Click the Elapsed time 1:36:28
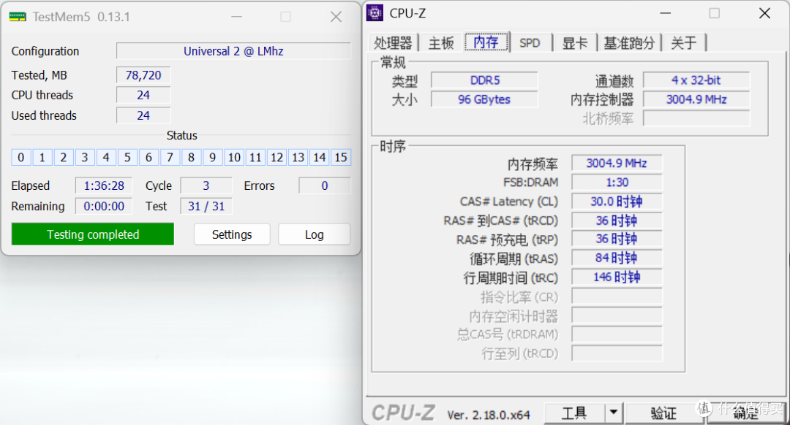The height and width of the screenshot is (425, 790). (x=104, y=185)
